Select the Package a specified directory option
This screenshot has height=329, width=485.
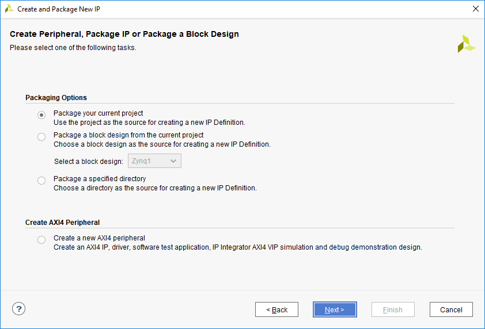click(41, 181)
